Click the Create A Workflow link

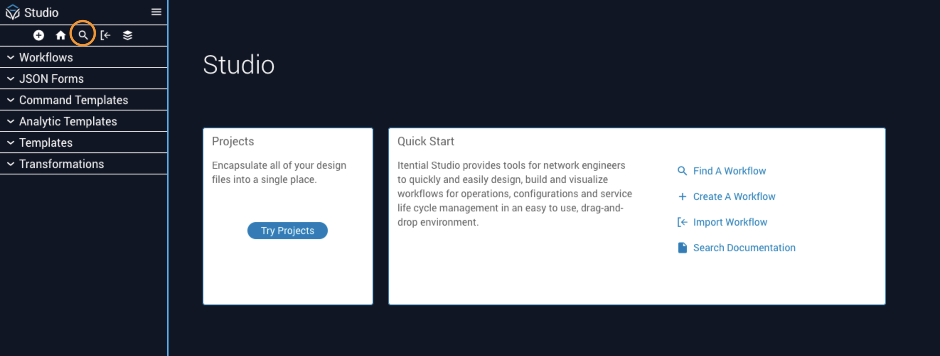pyautogui.click(x=734, y=196)
